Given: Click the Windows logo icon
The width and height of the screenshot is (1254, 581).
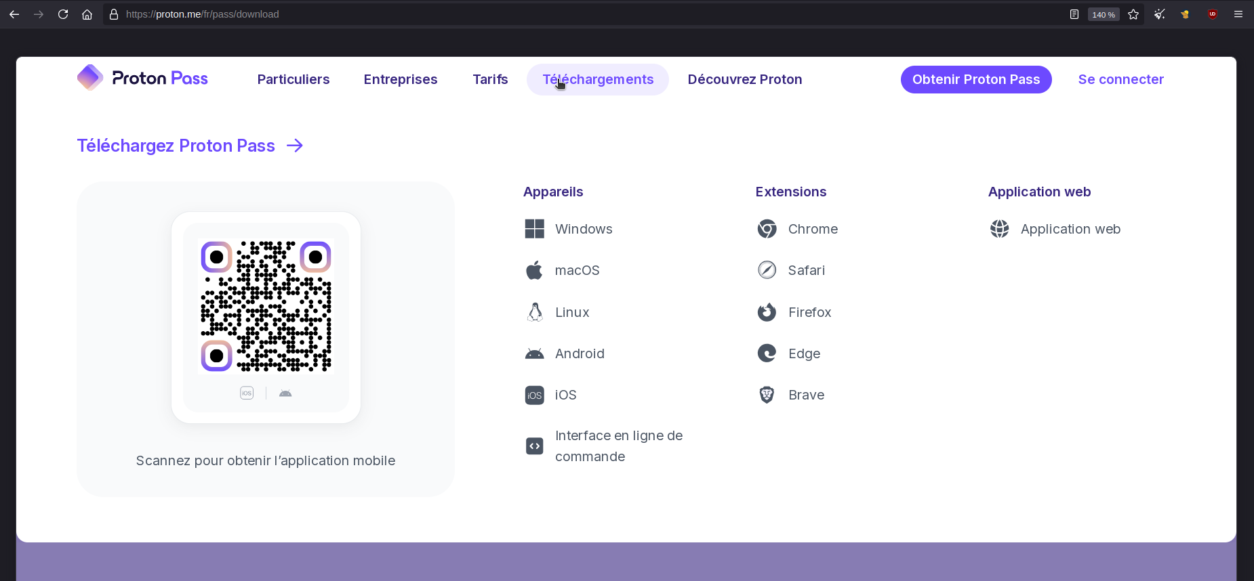Looking at the screenshot, I should click(x=535, y=229).
